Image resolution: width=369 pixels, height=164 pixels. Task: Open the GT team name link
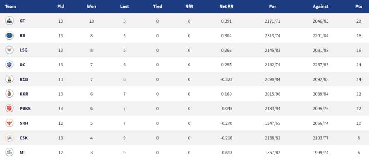coord(23,21)
